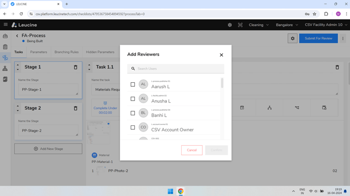The width and height of the screenshot is (350, 196).
Task: Click the task schedule calendar icon
Action: click(242, 108)
